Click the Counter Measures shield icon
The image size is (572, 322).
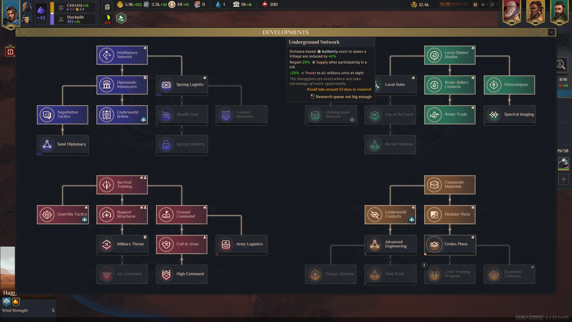tap(226, 115)
